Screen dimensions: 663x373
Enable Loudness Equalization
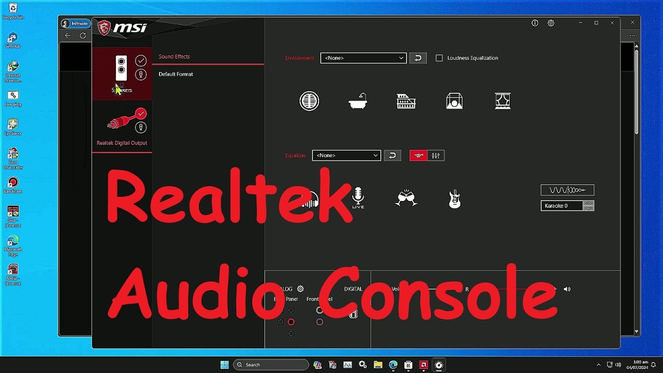click(439, 58)
